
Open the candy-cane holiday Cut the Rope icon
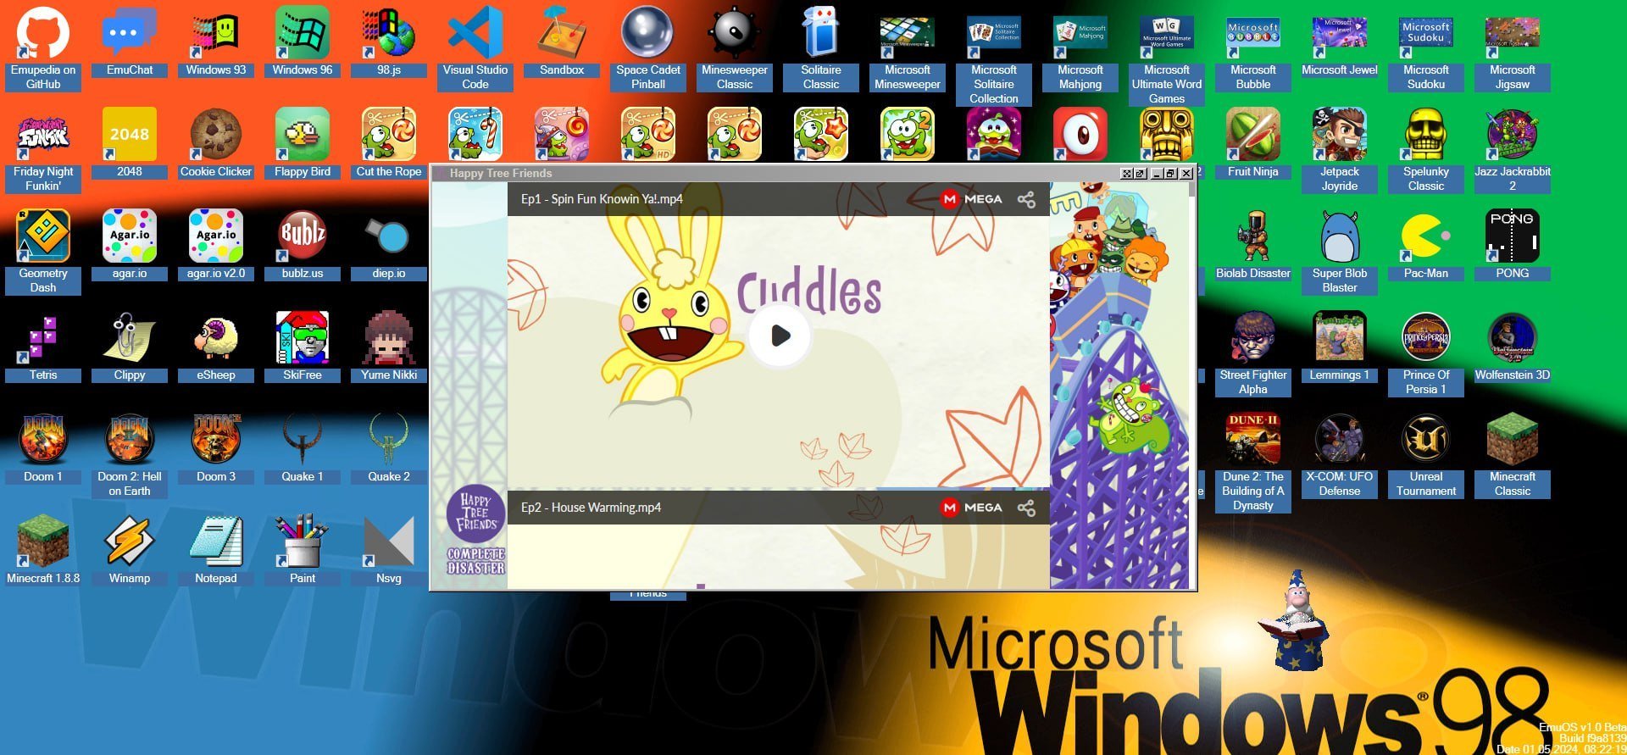click(475, 134)
